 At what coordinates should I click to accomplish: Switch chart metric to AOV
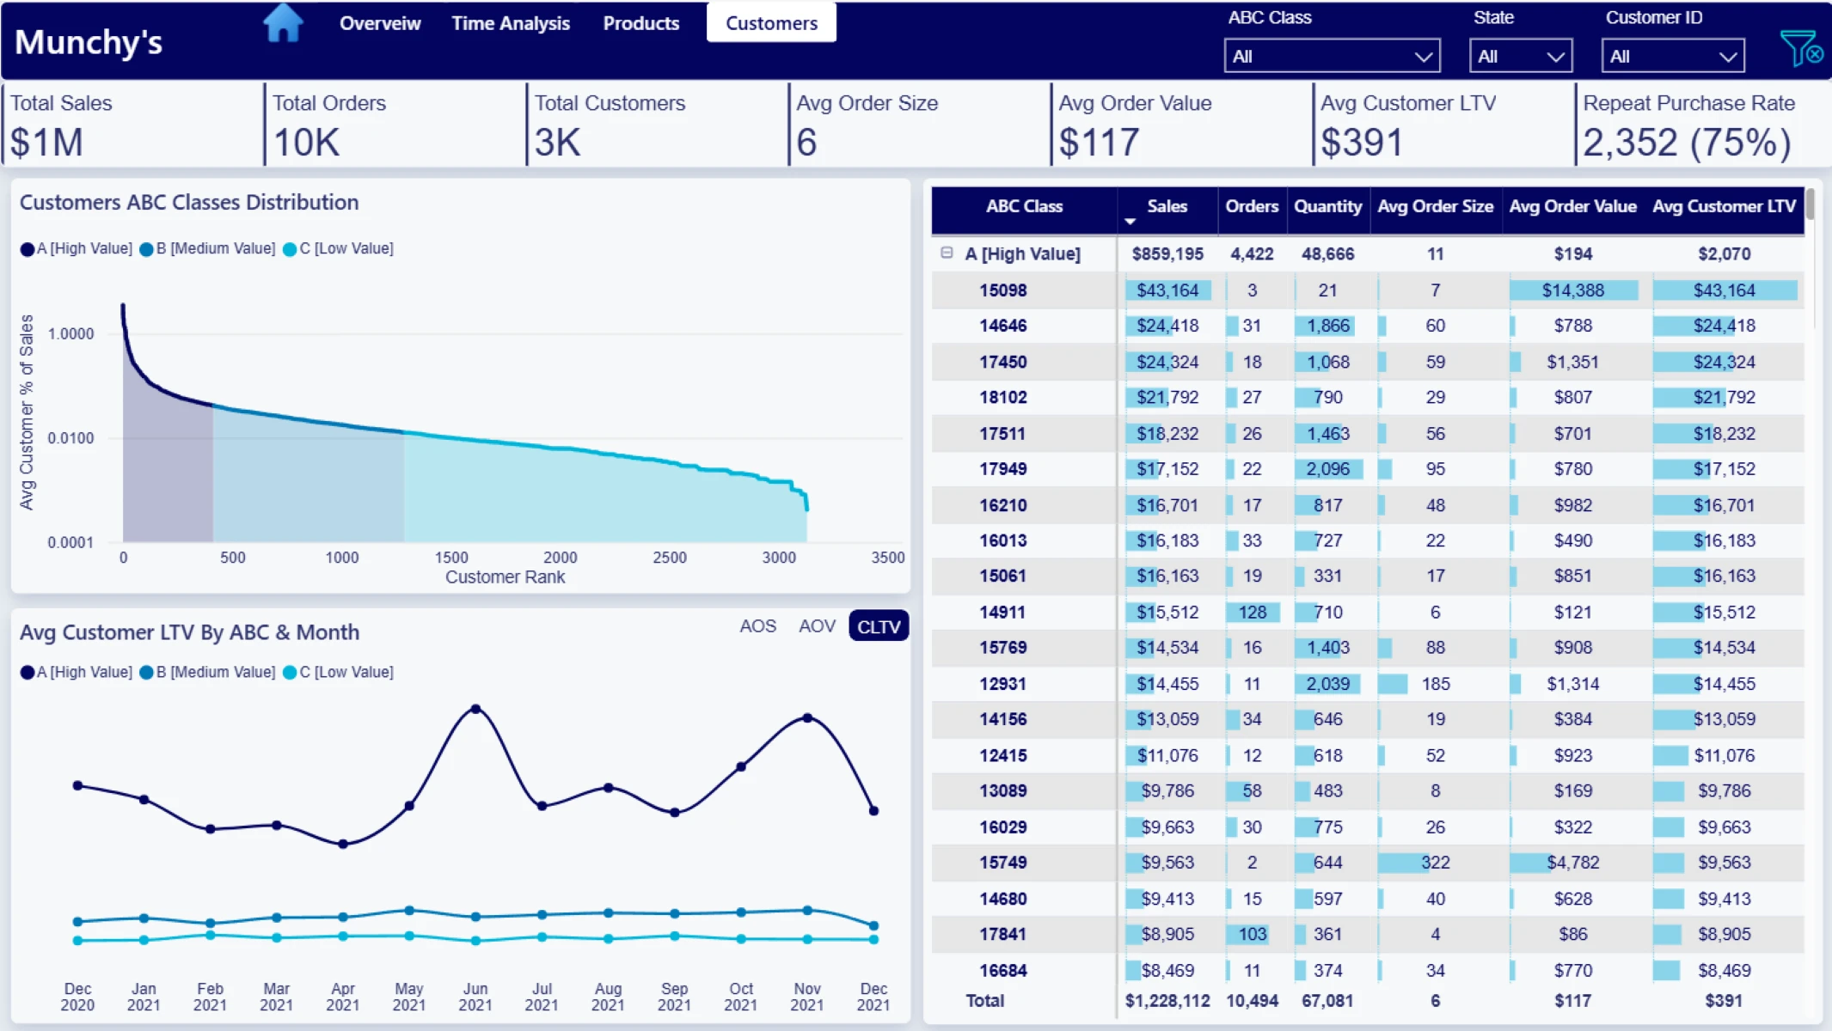(x=817, y=626)
